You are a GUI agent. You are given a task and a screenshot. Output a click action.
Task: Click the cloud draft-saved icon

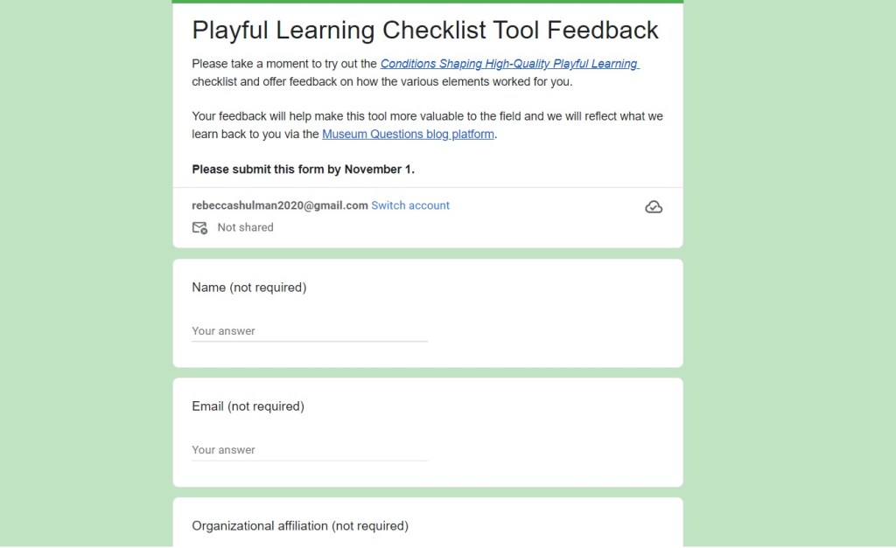[653, 207]
